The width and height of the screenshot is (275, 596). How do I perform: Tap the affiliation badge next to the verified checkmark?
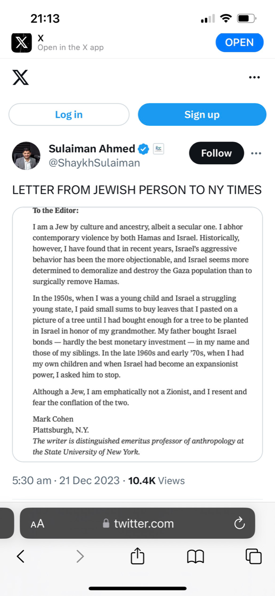point(158,149)
